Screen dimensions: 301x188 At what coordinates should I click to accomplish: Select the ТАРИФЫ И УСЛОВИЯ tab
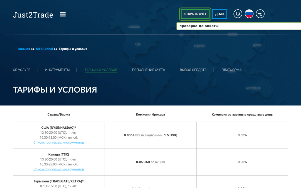(101, 70)
